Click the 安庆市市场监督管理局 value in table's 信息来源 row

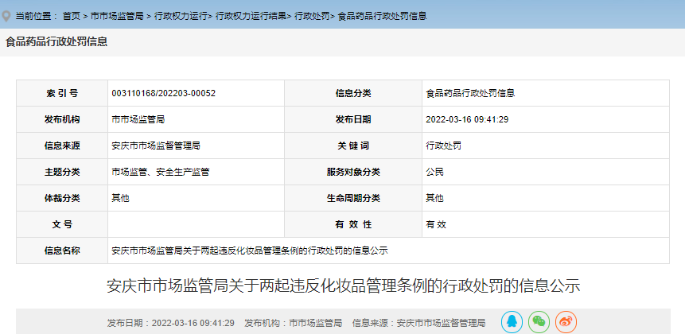155,146
